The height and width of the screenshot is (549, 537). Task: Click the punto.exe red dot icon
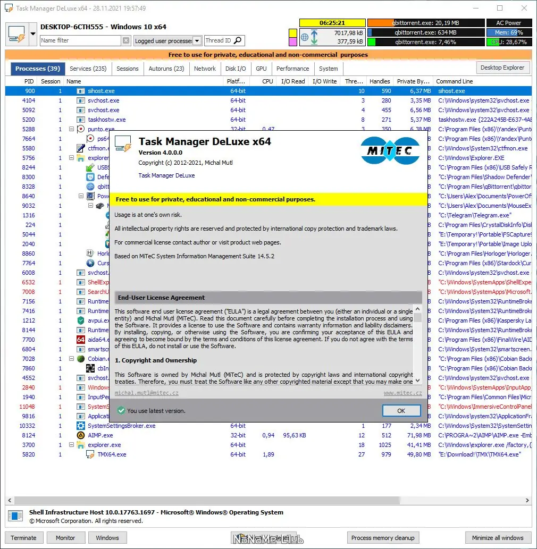pyautogui.click(x=81, y=129)
